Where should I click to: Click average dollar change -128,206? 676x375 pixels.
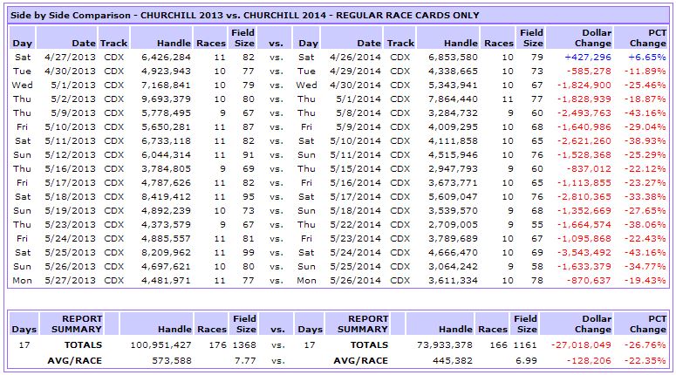click(x=589, y=360)
